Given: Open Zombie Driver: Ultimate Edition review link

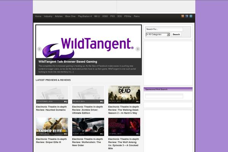Looking at the screenshot, I should 87,110.
